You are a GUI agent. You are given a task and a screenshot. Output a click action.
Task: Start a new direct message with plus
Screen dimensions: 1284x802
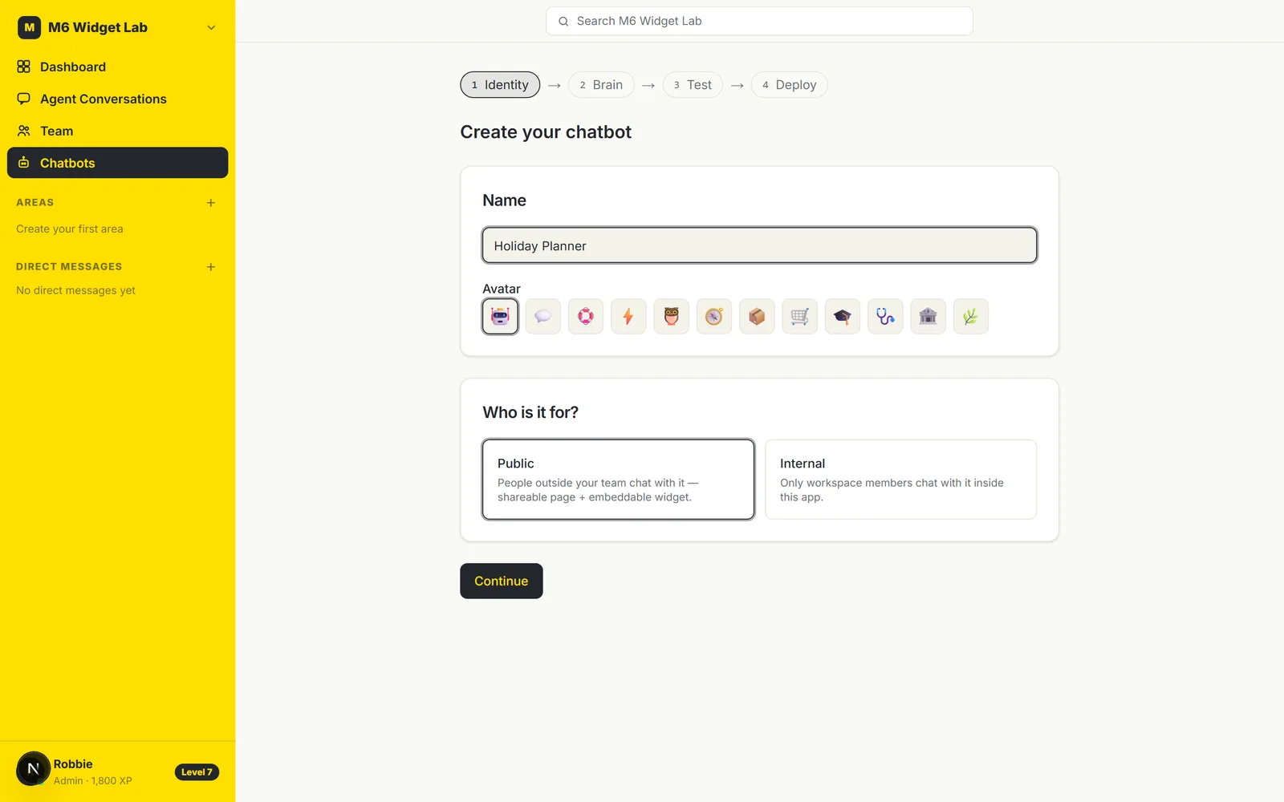pyautogui.click(x=211, y=267)
